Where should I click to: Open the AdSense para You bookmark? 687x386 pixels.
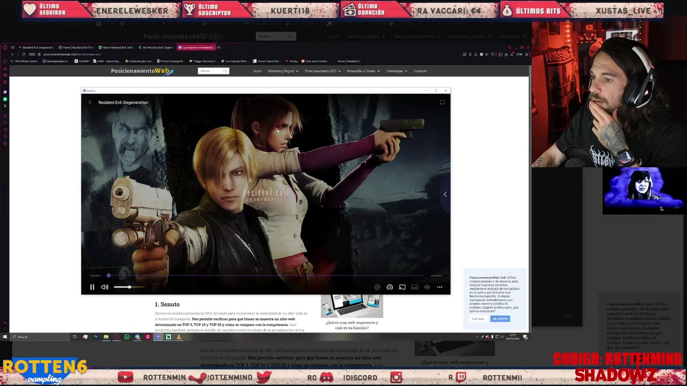140,61
